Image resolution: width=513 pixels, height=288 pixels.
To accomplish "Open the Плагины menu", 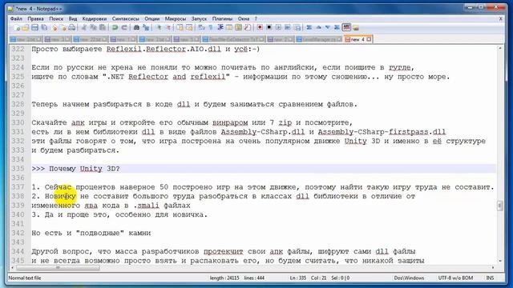I will coord(222,19).
